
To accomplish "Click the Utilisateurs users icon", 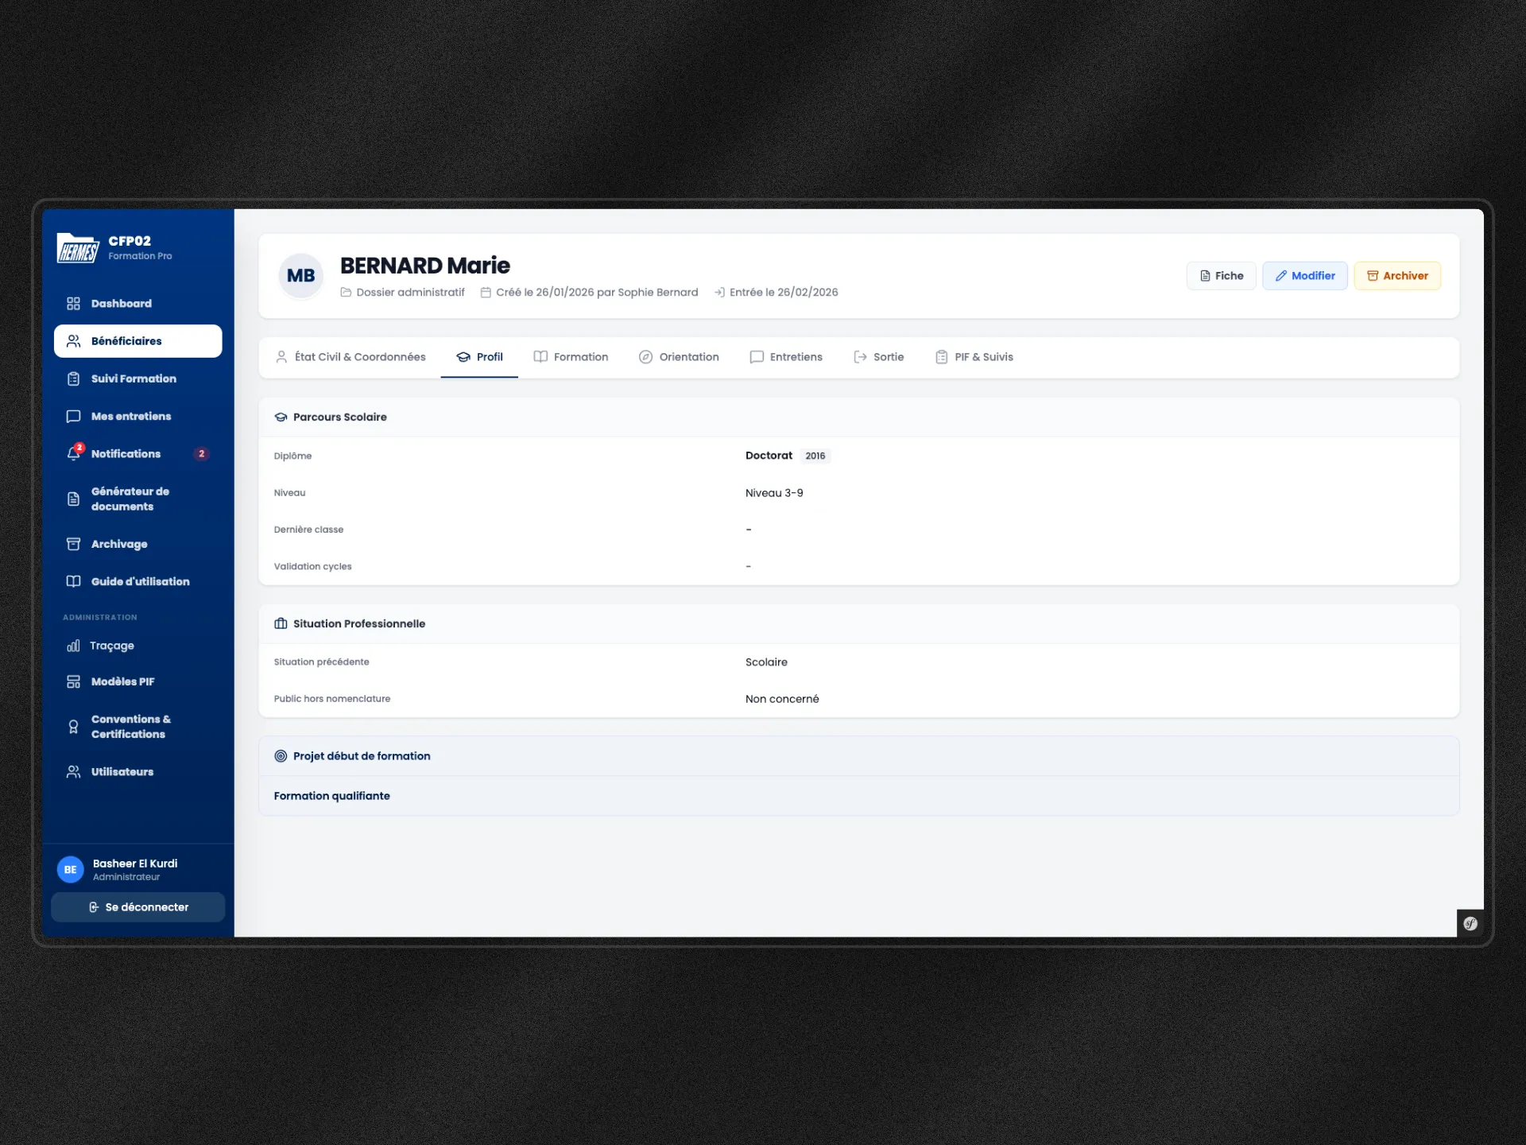I will point(73,771).
